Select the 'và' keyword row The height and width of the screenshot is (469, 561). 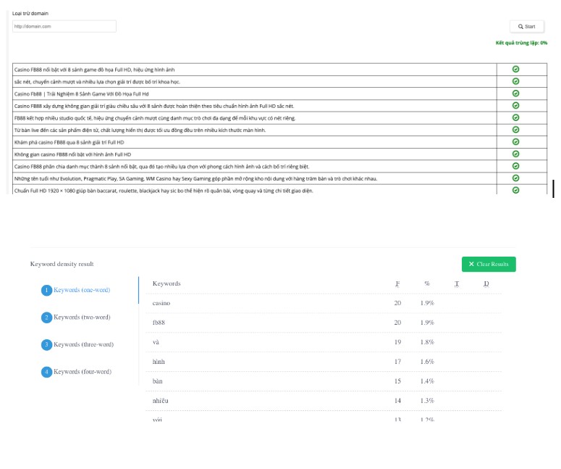324,342
